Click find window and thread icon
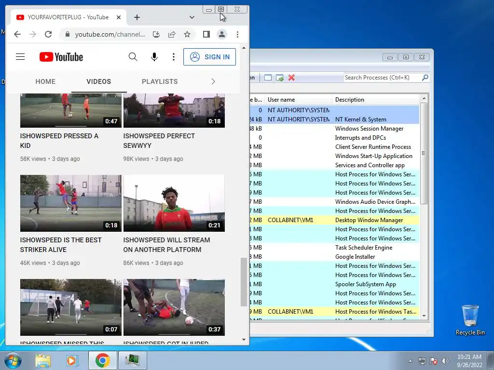This screenshot has width=494, height=370. (x=279, y=78)
